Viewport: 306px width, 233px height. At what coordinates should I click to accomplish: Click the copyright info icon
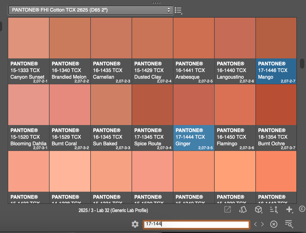[302, 209]
